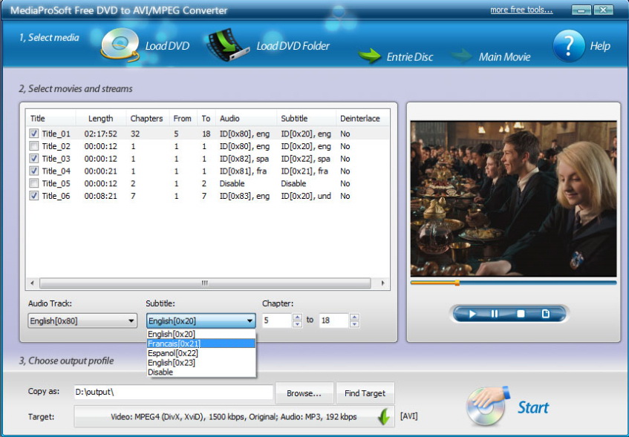Click Title_02 Deinterlace cell showing No
Screen dimensions: 629x437
click(x=345, y=146)
